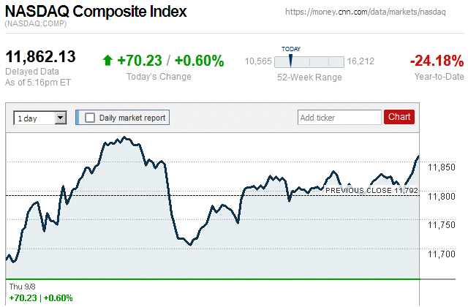Open the money.cnn.com NASDAQ URL link
This screenshot has height=307, width=468.
(374, 12)
